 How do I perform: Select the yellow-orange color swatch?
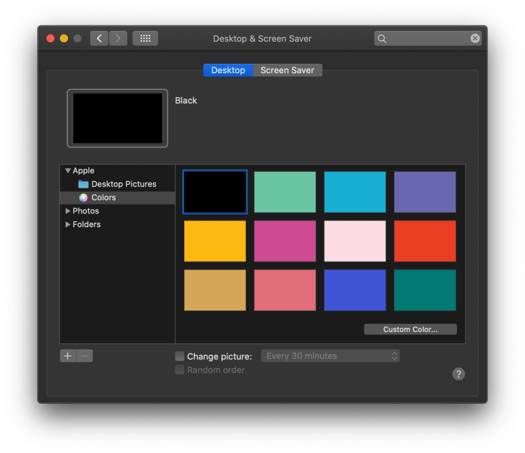215,241
